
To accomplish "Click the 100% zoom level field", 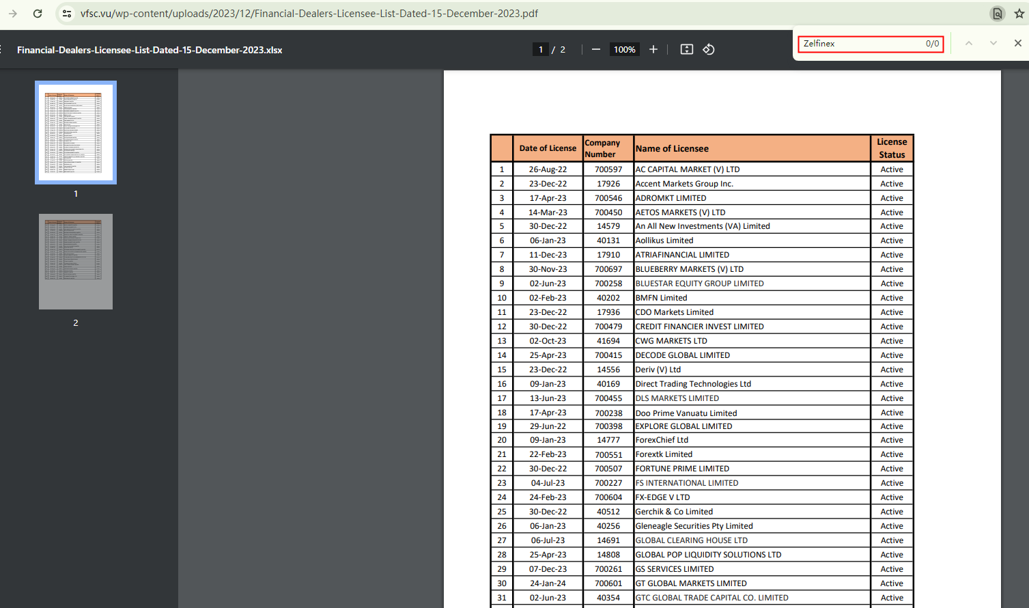I will tap(624, 49).
